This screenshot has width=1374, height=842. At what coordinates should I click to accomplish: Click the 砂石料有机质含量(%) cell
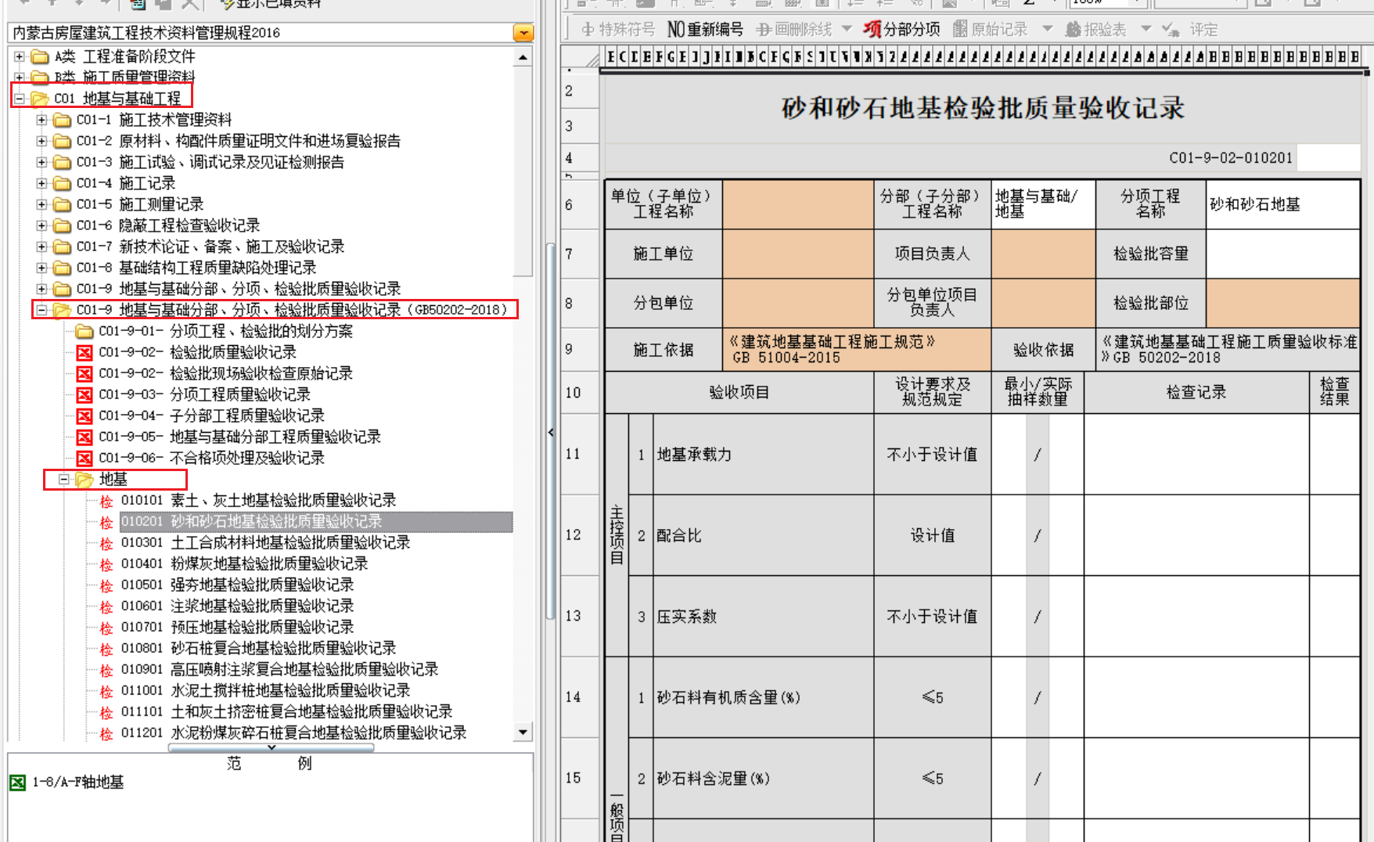(763, 697)
